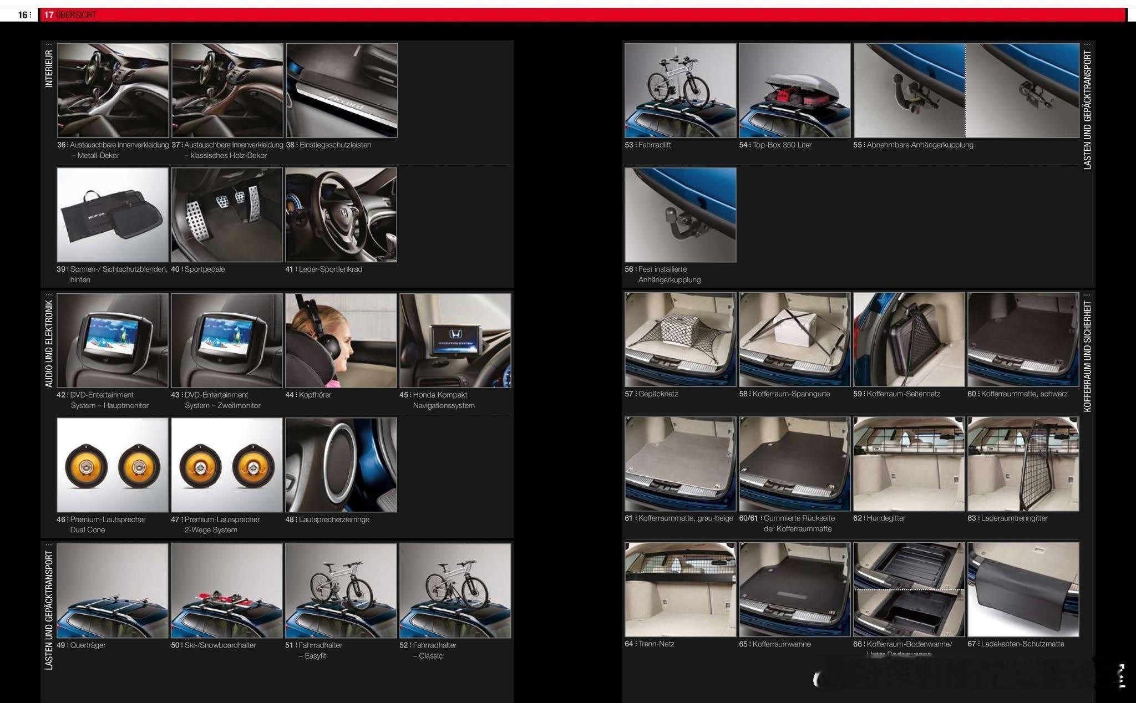Click the Fahrradhalter Classic photo
This screenshot has width=1136, height=703.
tap(455, 590)
